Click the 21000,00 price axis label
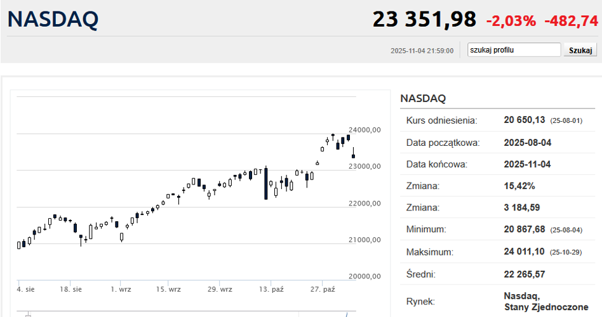 (x=364, y=240)
